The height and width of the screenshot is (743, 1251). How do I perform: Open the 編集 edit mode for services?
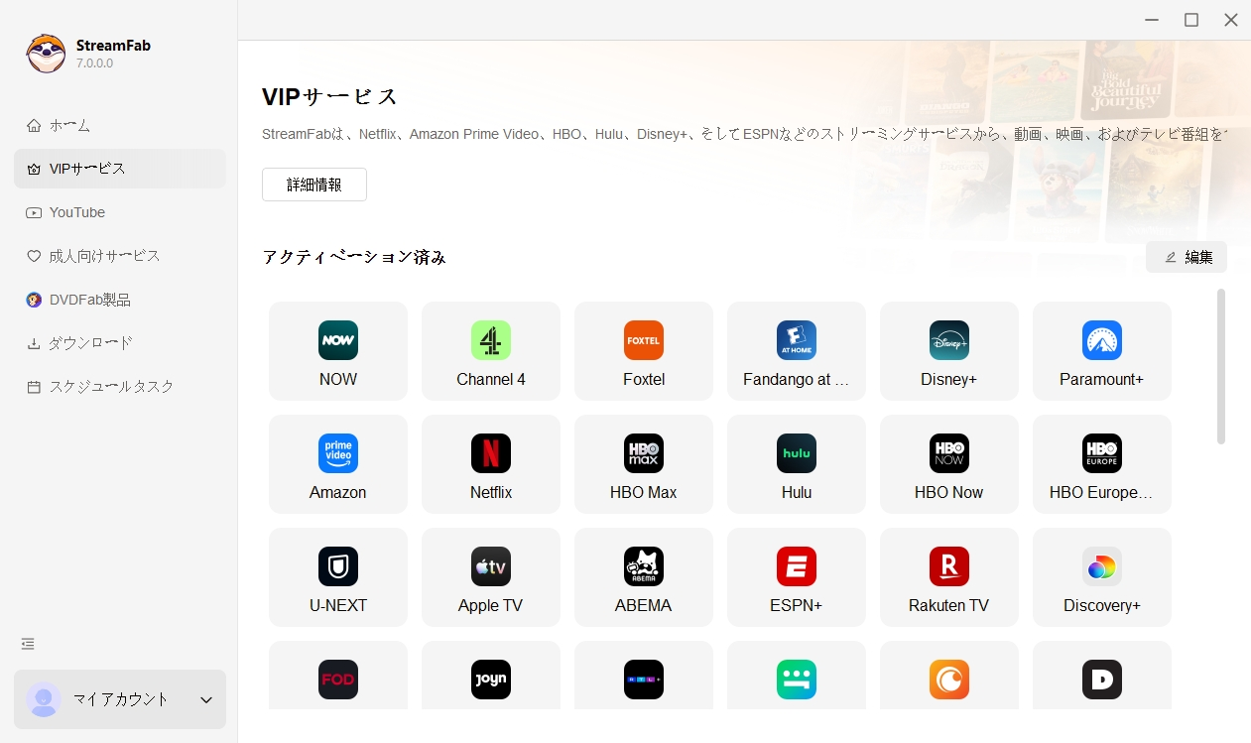(x=1186, y=257)
